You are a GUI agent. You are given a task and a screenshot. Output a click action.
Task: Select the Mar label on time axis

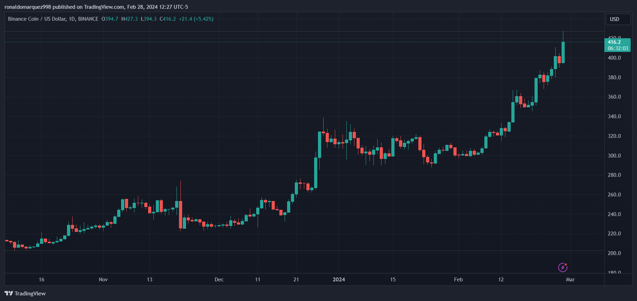pyautogui.click(x=570, y=280)
